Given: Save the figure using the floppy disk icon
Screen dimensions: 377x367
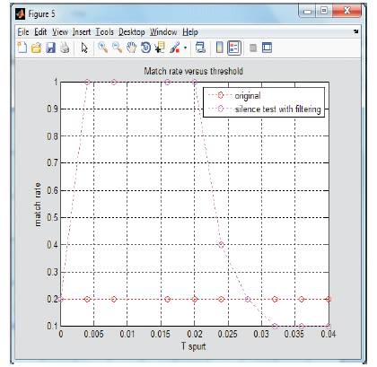Looking at the screenshot, I should coord(50,48).
